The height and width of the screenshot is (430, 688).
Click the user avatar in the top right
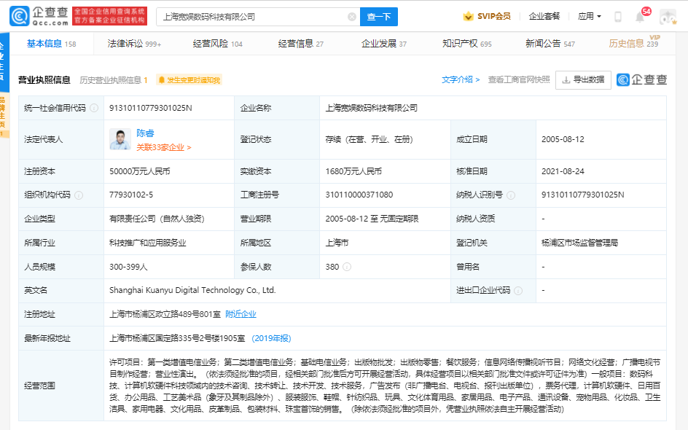point(668,17)
